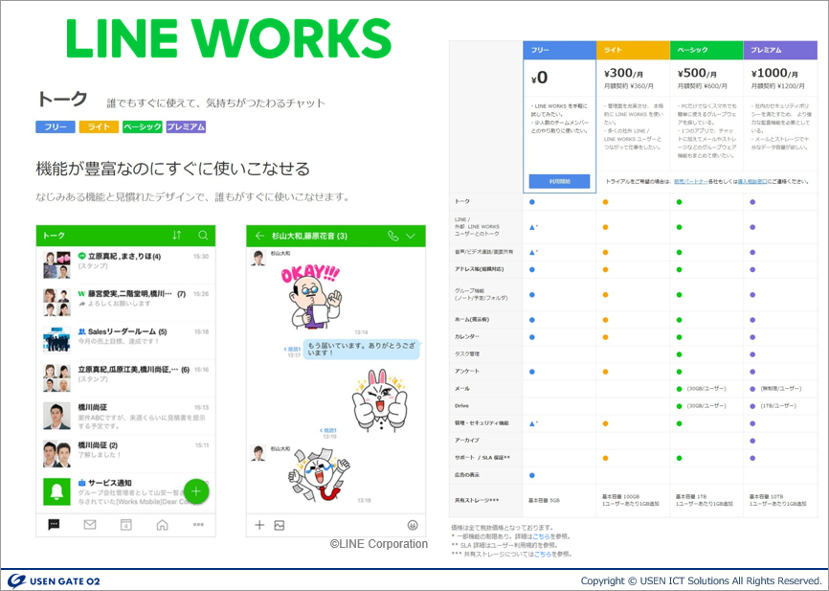Tap the picture icon in chat input bar
Viewport: 829px width, 591px height.
tap(280, 525)
